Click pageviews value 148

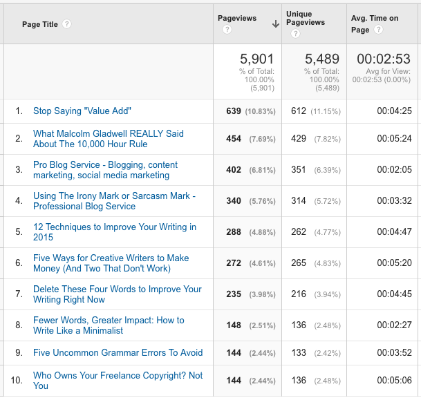(234, 325)
